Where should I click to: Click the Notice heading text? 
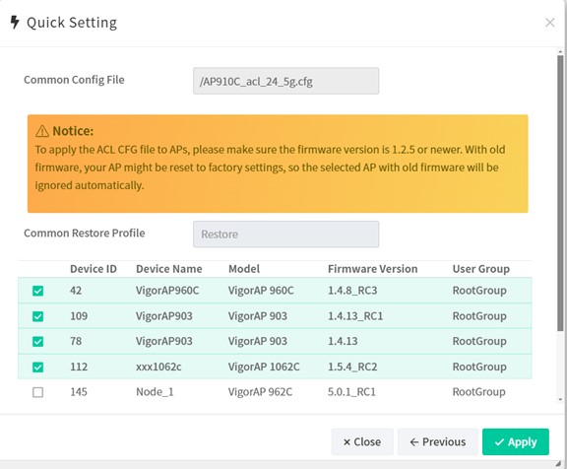(x=73, y=131)
